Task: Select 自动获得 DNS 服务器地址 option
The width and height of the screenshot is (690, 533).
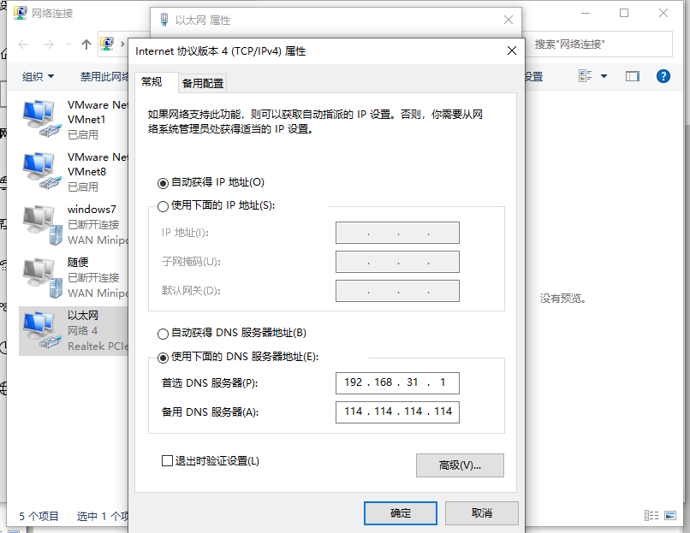Action: (x=162, y=334)
